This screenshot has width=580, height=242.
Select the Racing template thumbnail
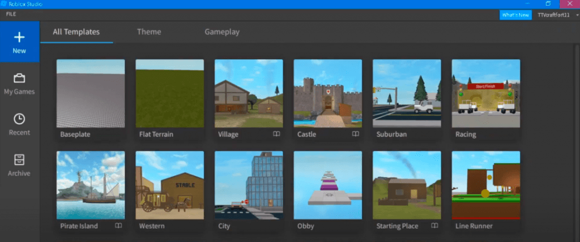pos(486,94)
